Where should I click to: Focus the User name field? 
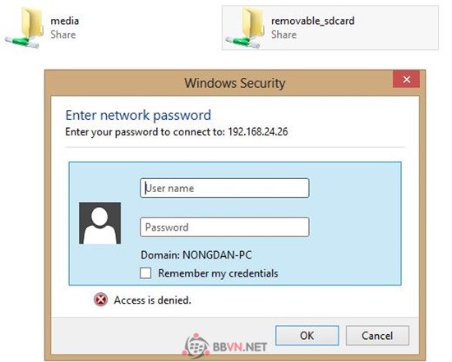tap(224, 188)
